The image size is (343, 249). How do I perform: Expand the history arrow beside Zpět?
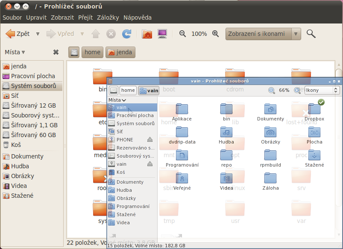[38, 34]
